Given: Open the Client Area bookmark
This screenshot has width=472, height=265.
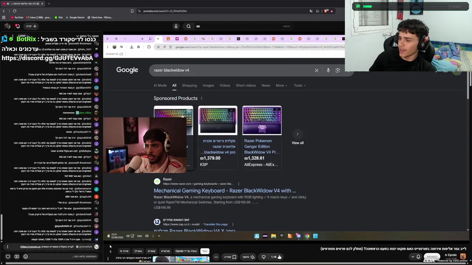Looking at the screenshot, I should coord(100,17).
